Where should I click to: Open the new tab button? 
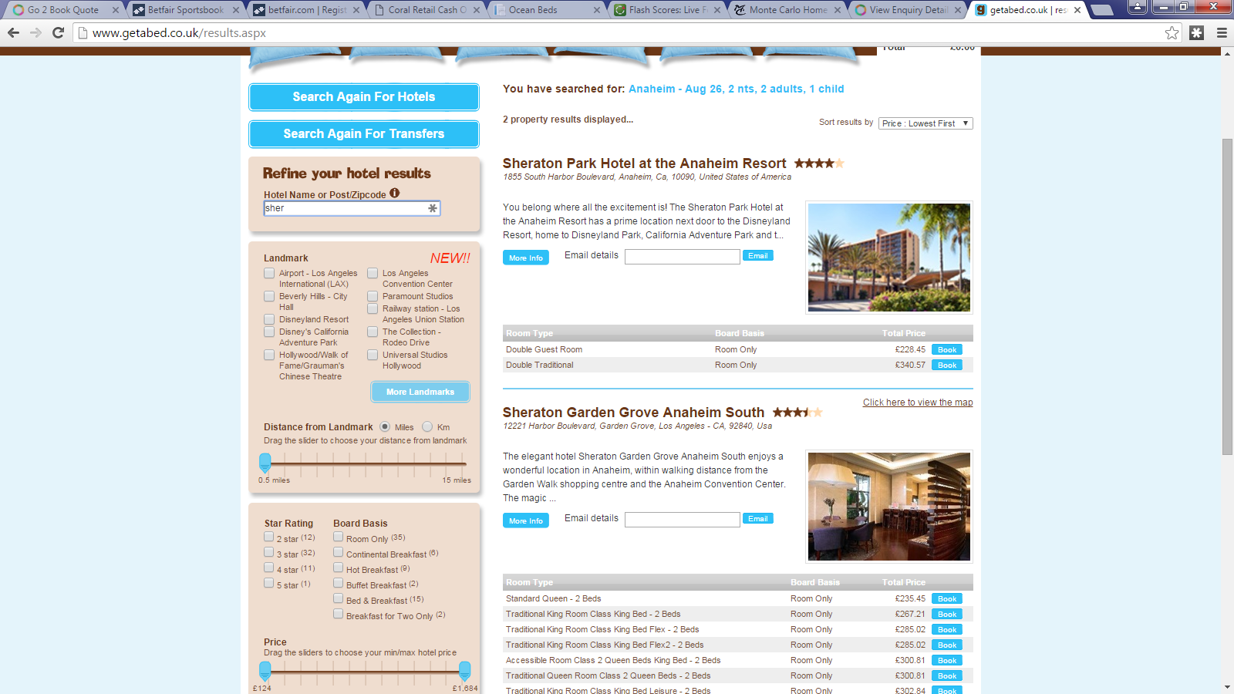tap(1101, 10)
